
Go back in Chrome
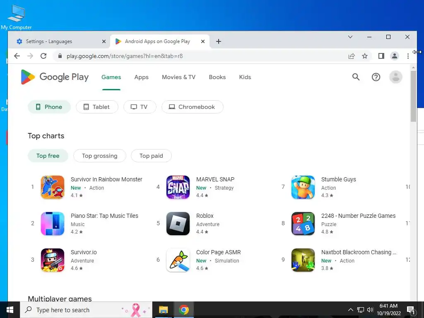coord(17,56)
